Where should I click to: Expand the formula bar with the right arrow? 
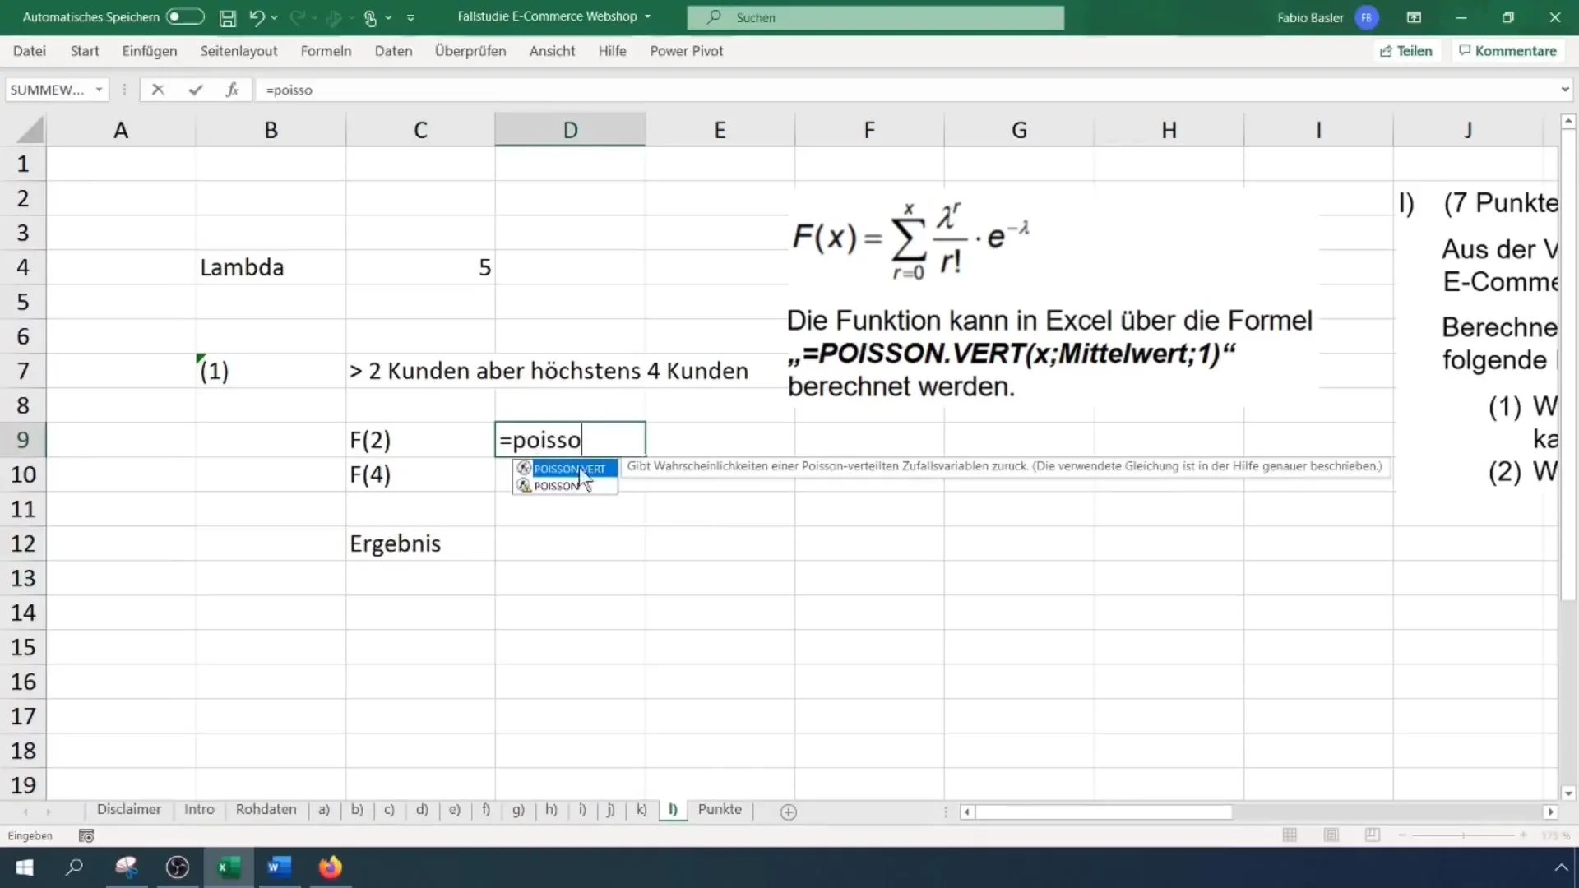[x=1564, y=90]
